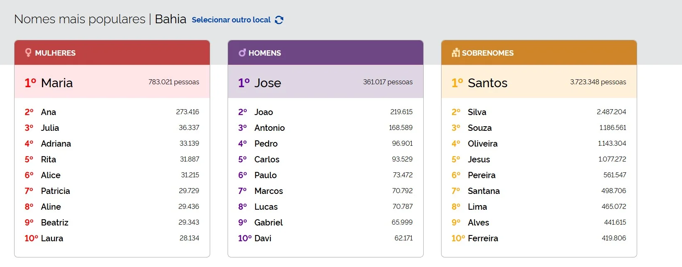Click the female symbol icon in Mulheres header

(x=28, y=53)
